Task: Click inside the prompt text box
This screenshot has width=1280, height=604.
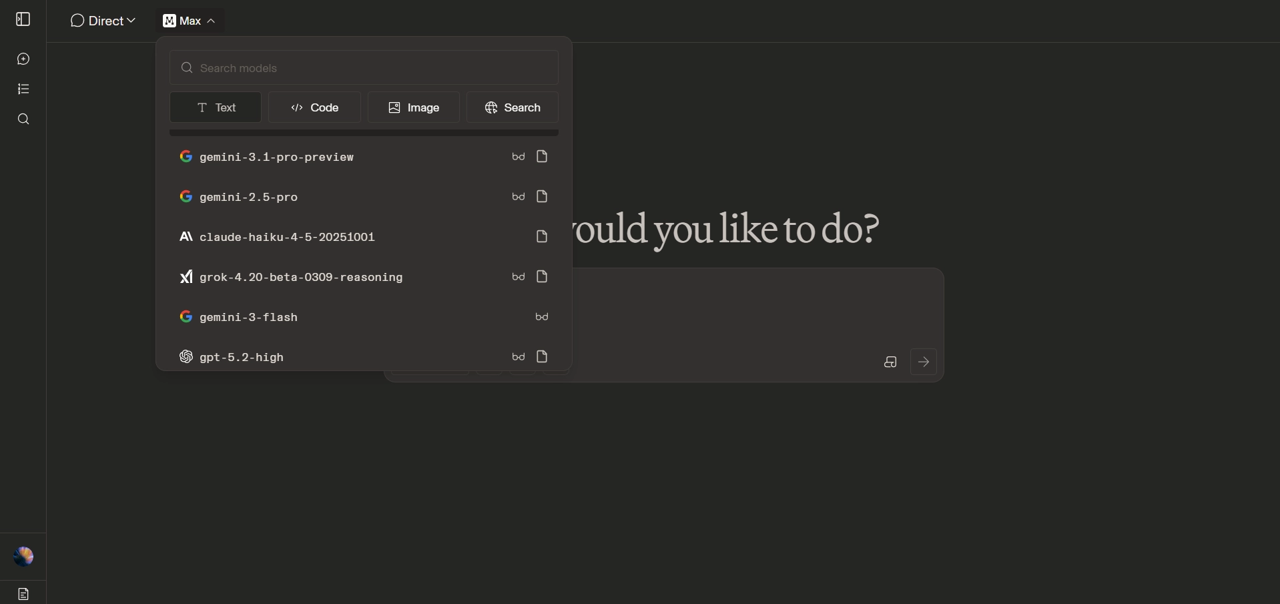Action: click(x=757, y=307)
